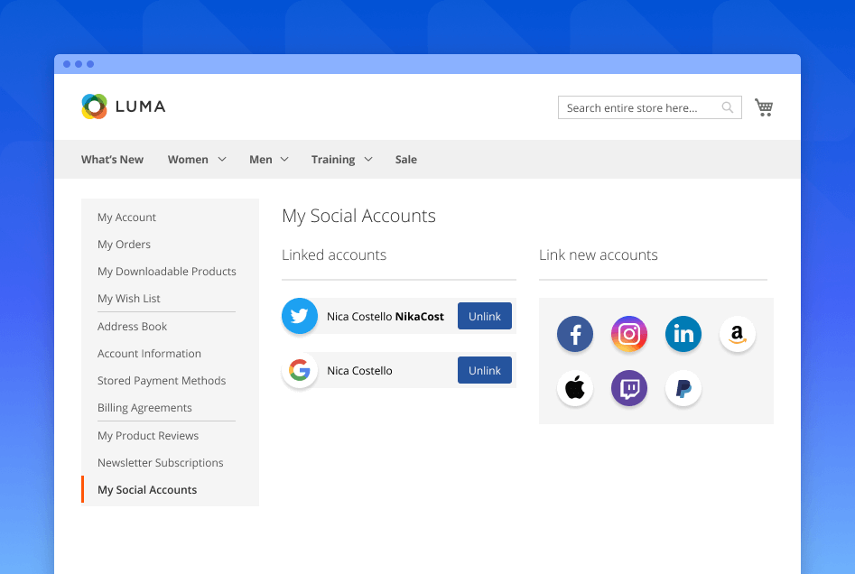Expand the Men dropdown chevron
This screenshot has height=574, width=855.
coord(284,159)
